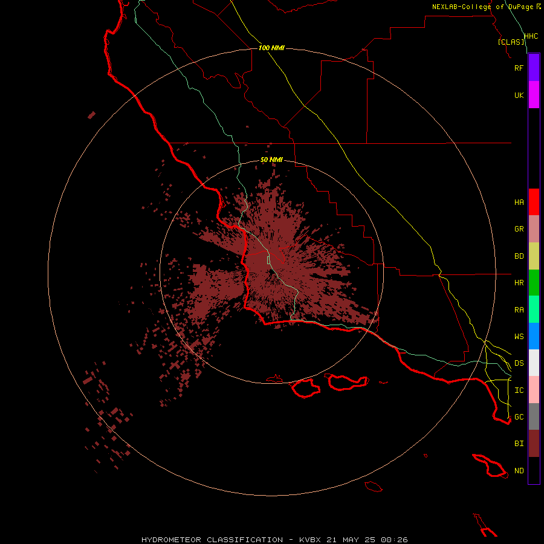Click the gray GC legend swatch

point(534,416)
